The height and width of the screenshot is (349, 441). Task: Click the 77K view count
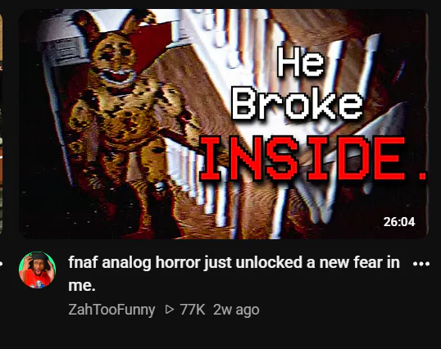pyautogui.click(x=193, y=310)
